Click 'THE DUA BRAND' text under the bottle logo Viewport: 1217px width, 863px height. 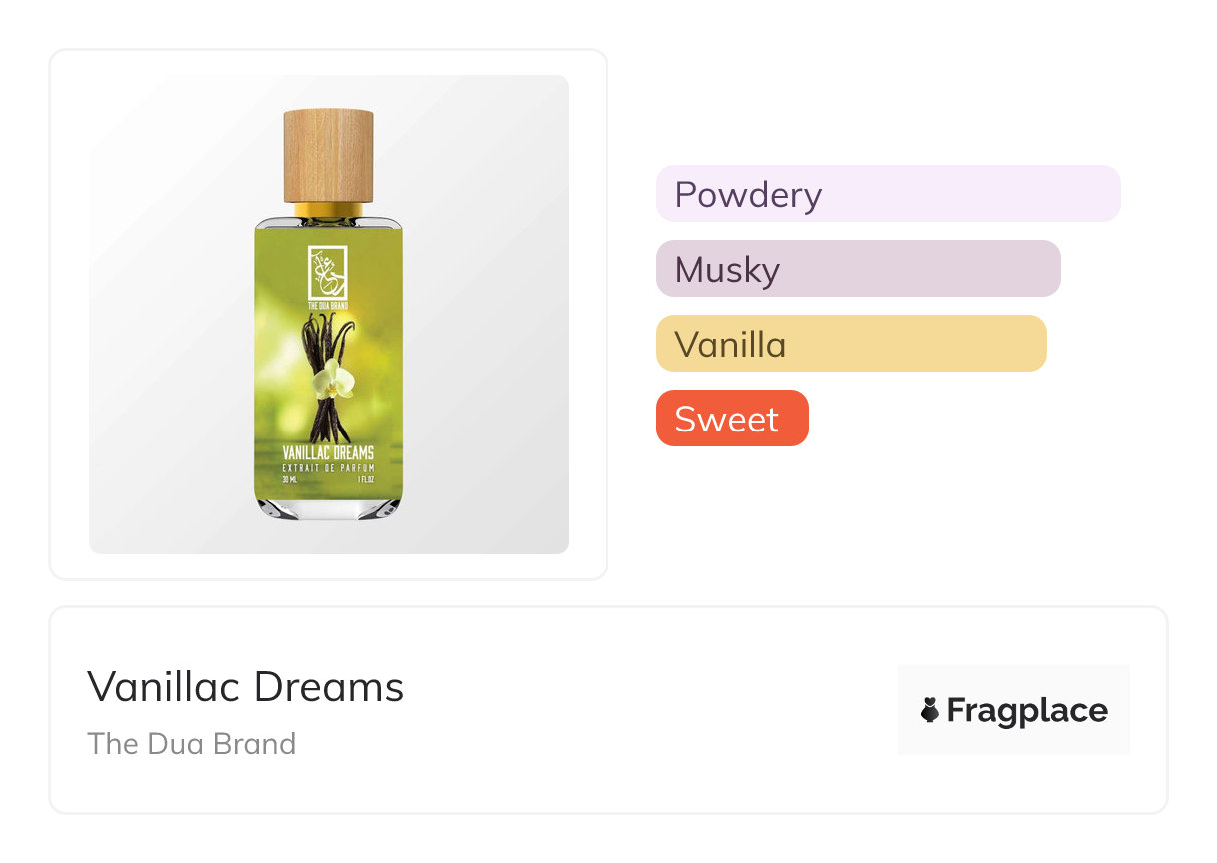327,305
